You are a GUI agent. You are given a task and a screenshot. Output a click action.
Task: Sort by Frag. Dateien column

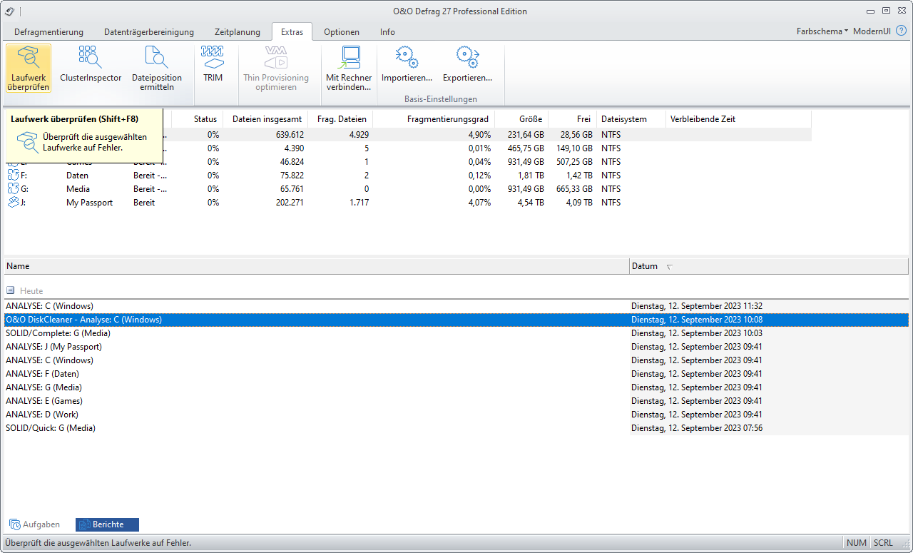(x=341, y=119)
